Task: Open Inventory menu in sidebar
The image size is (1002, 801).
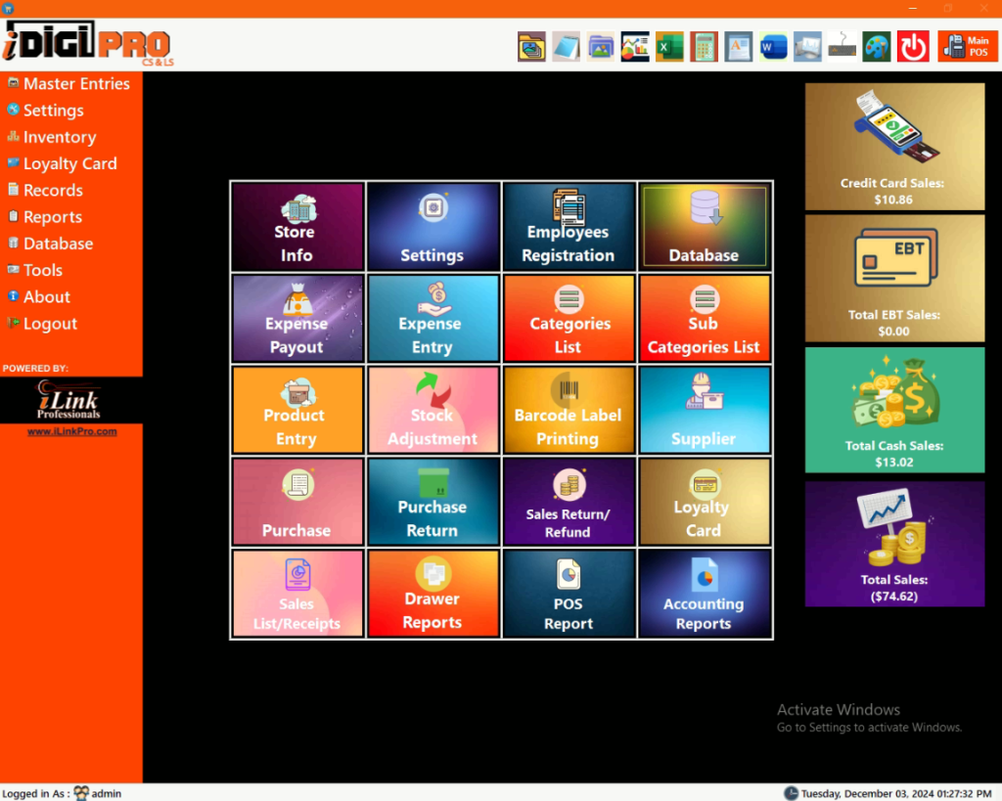Action: tap(52, 137)
